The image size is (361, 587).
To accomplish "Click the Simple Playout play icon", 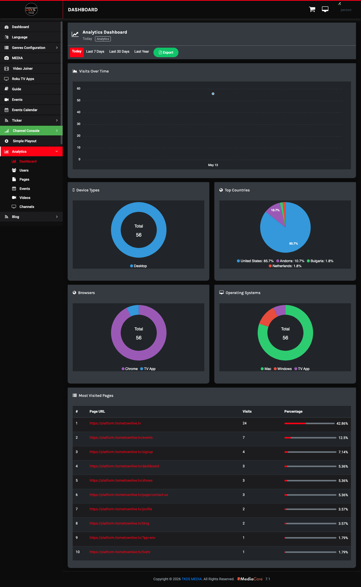I will pyautogui.click(x=7, y=141).
